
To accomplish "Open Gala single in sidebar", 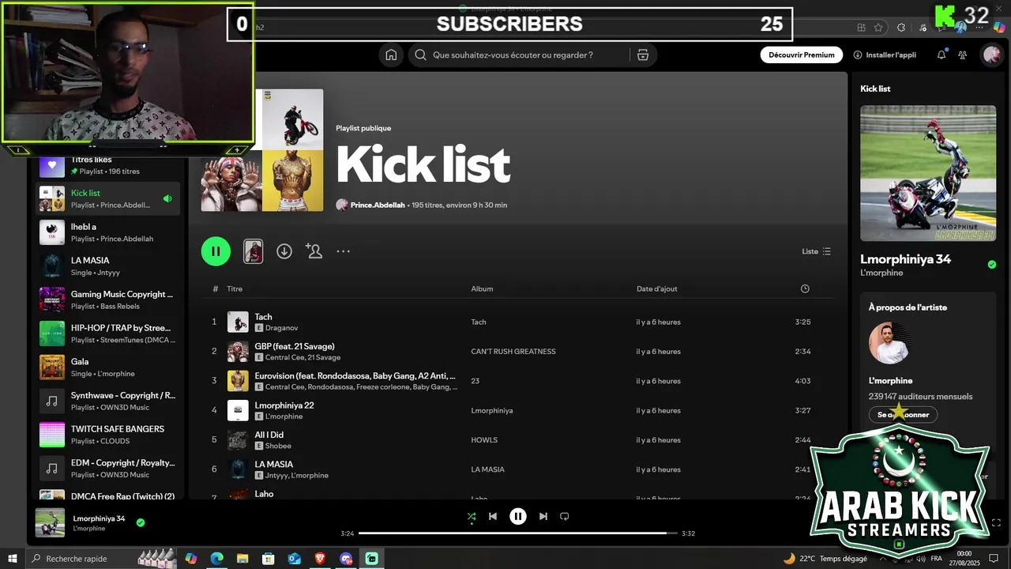I will coord(107,367).
